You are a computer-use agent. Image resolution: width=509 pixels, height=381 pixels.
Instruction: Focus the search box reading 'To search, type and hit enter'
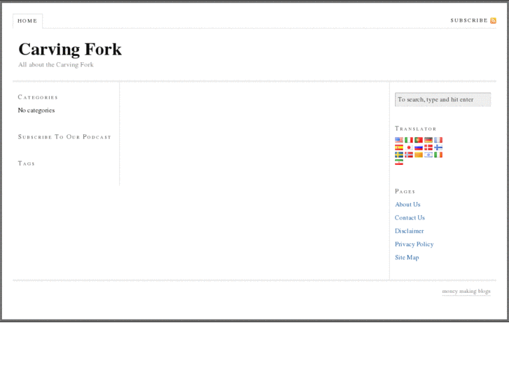[442, 99]
